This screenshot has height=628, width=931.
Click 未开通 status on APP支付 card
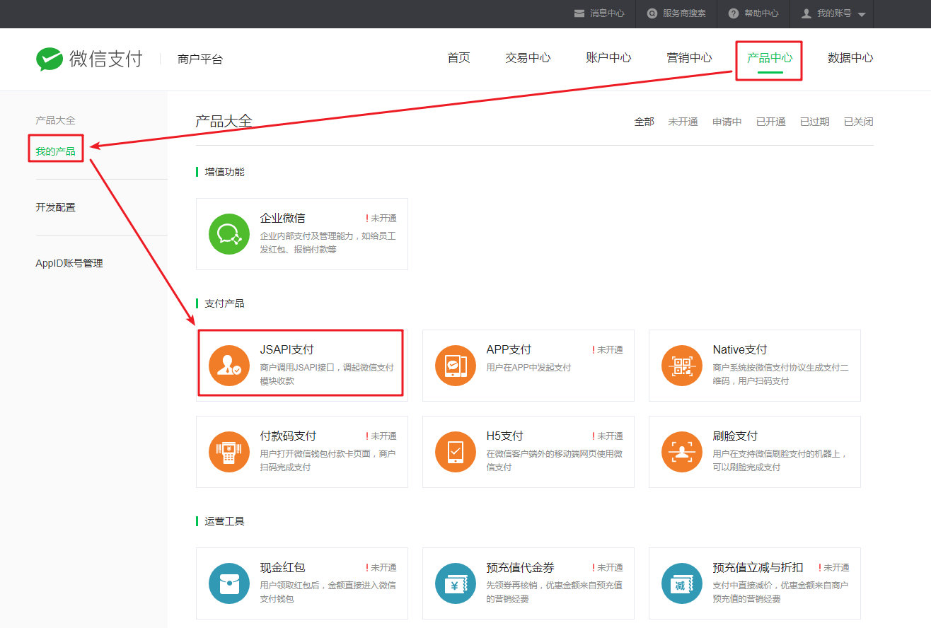608,349
